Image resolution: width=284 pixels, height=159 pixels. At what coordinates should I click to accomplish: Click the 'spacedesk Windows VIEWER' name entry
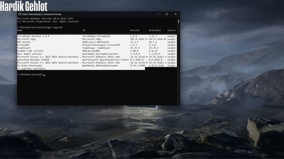coord(33,60)
